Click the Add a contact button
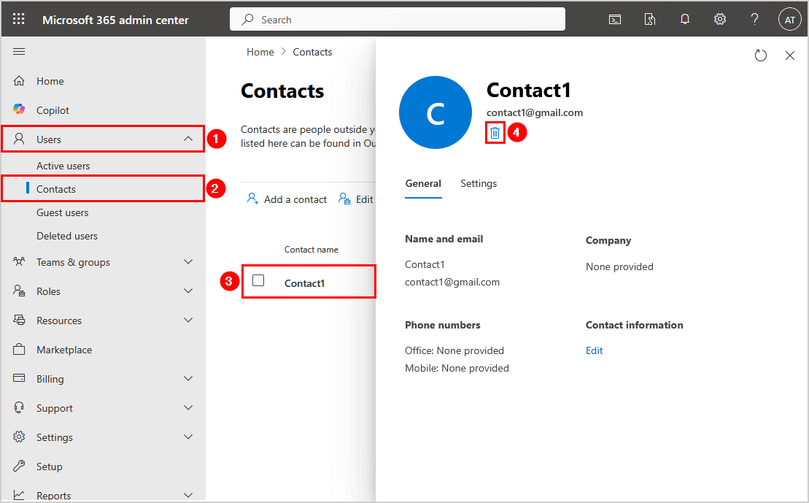The width and height of the screenshot is (809, 503). (x=287, y=199)
